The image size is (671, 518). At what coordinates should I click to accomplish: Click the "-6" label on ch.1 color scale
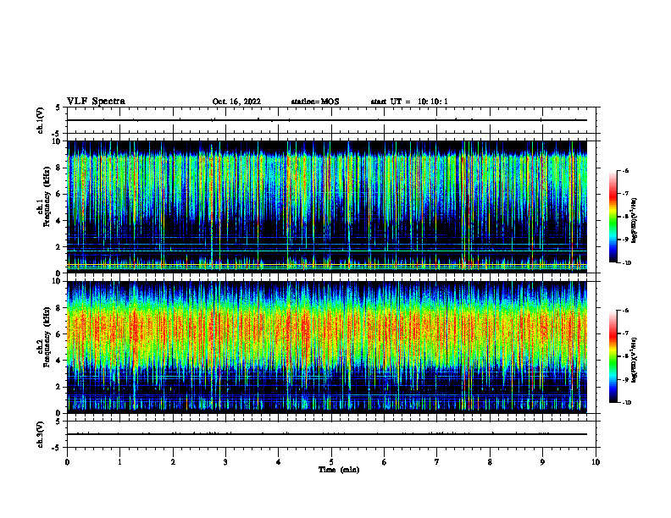click(625, 170)
